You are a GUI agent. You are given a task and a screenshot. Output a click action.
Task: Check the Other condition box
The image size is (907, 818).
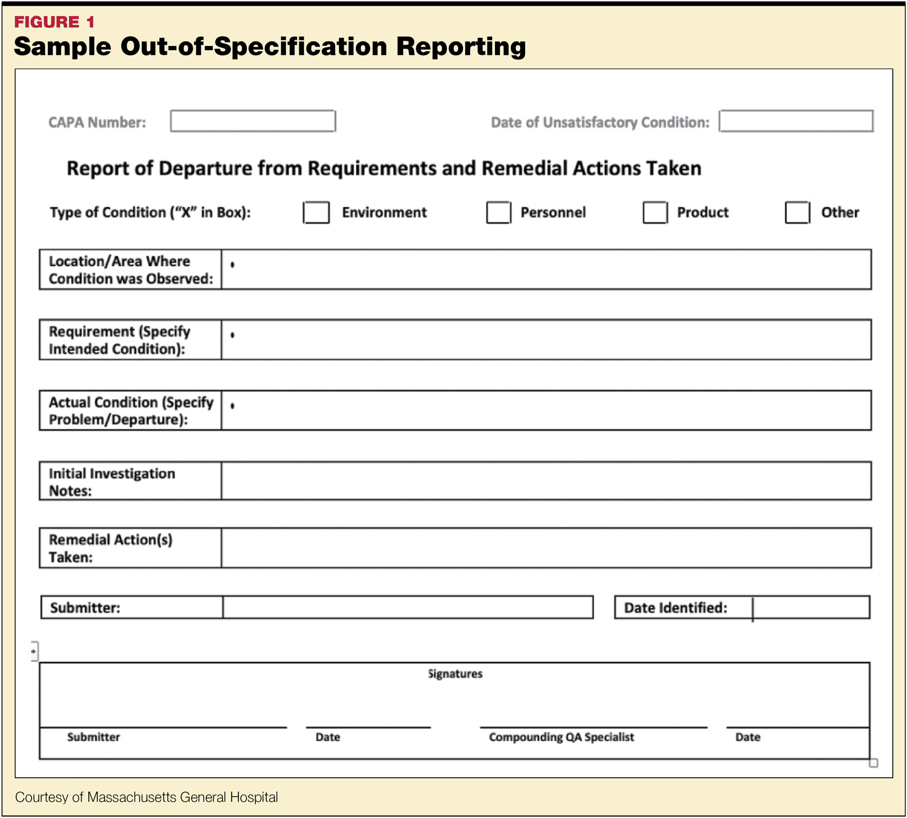[797, 212]
